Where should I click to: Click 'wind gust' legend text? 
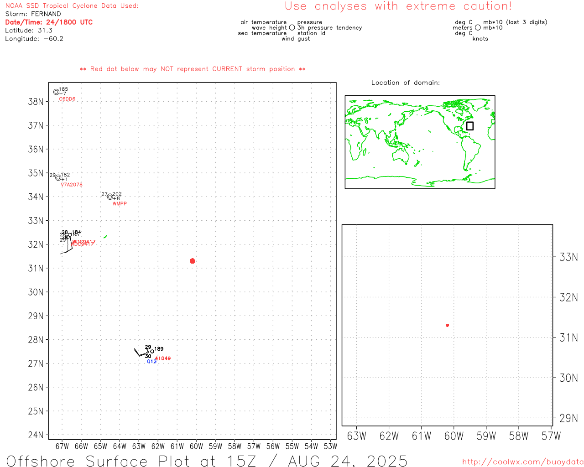296,38
